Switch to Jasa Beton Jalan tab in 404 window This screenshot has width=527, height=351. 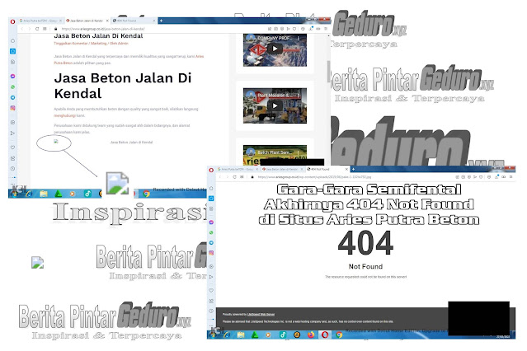click(x=282, y=169)
